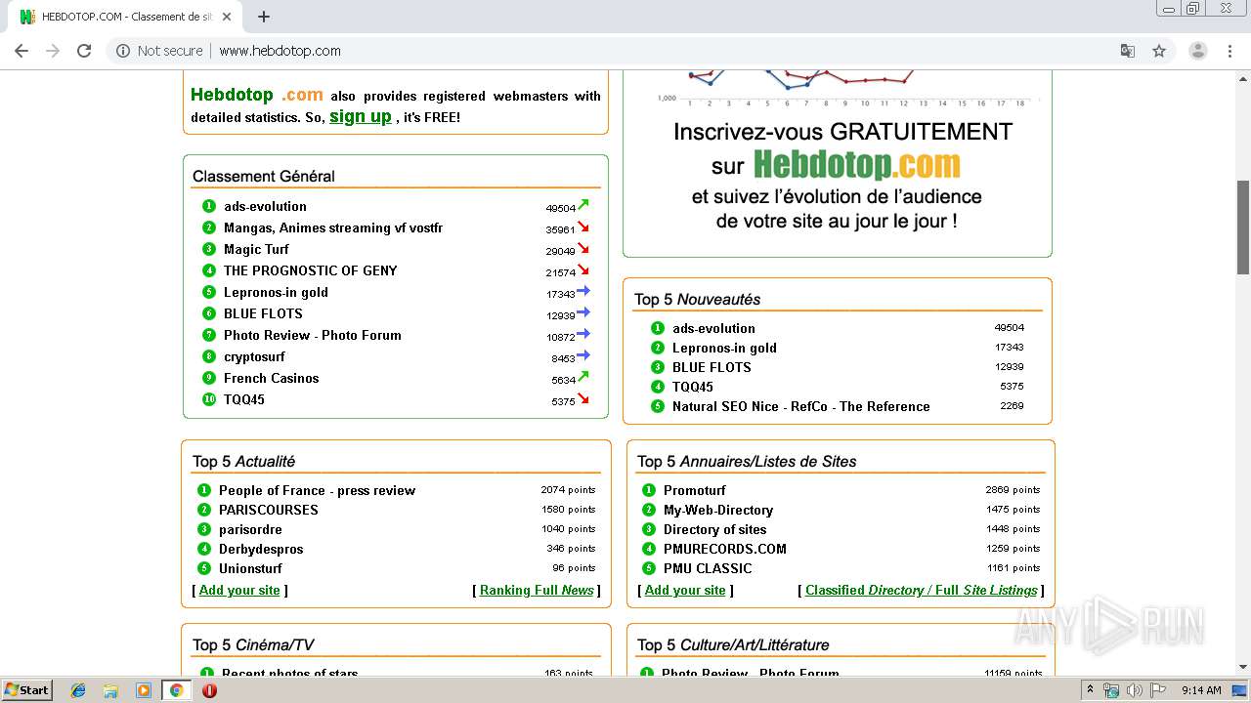This screenshot has height=703, width=1251.
Task: Click the Inscrivez-vous GRATUITEMENT banner
Action: pos(837,164)
